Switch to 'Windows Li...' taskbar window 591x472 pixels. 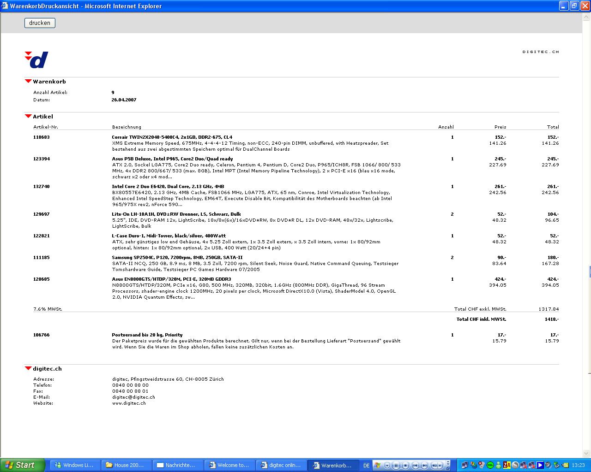(74, 465)
